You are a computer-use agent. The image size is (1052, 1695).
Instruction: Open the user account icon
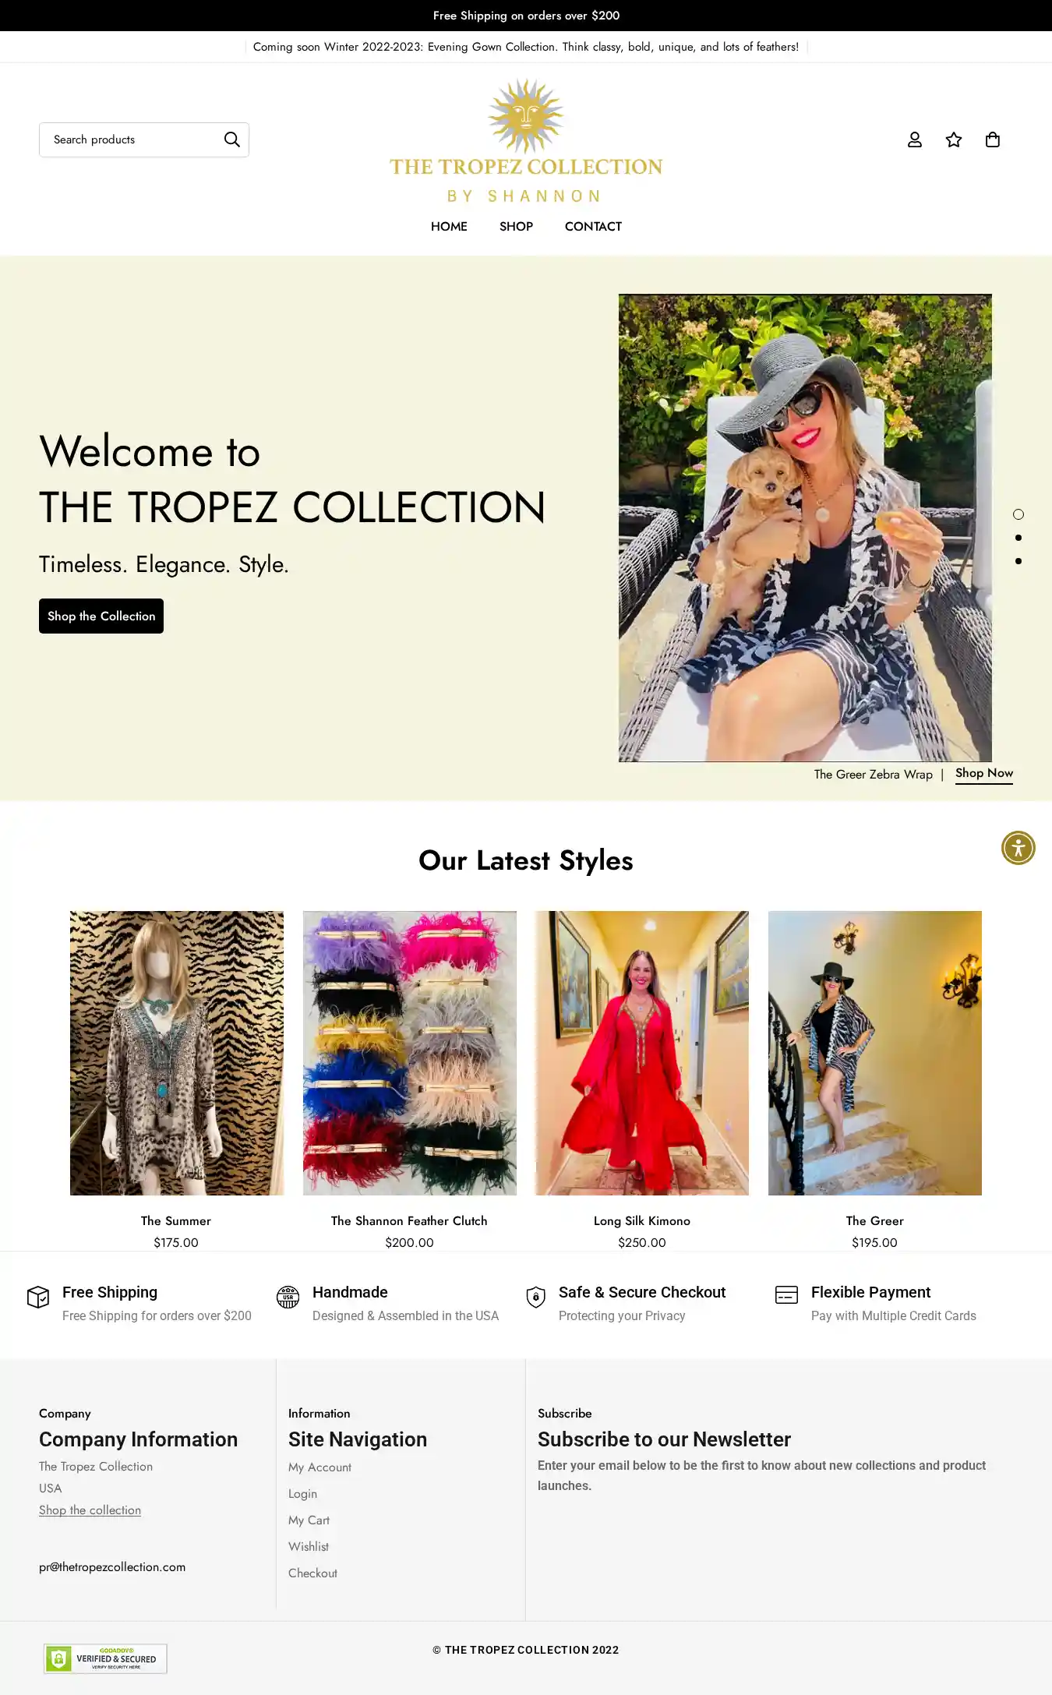[915, 139]
